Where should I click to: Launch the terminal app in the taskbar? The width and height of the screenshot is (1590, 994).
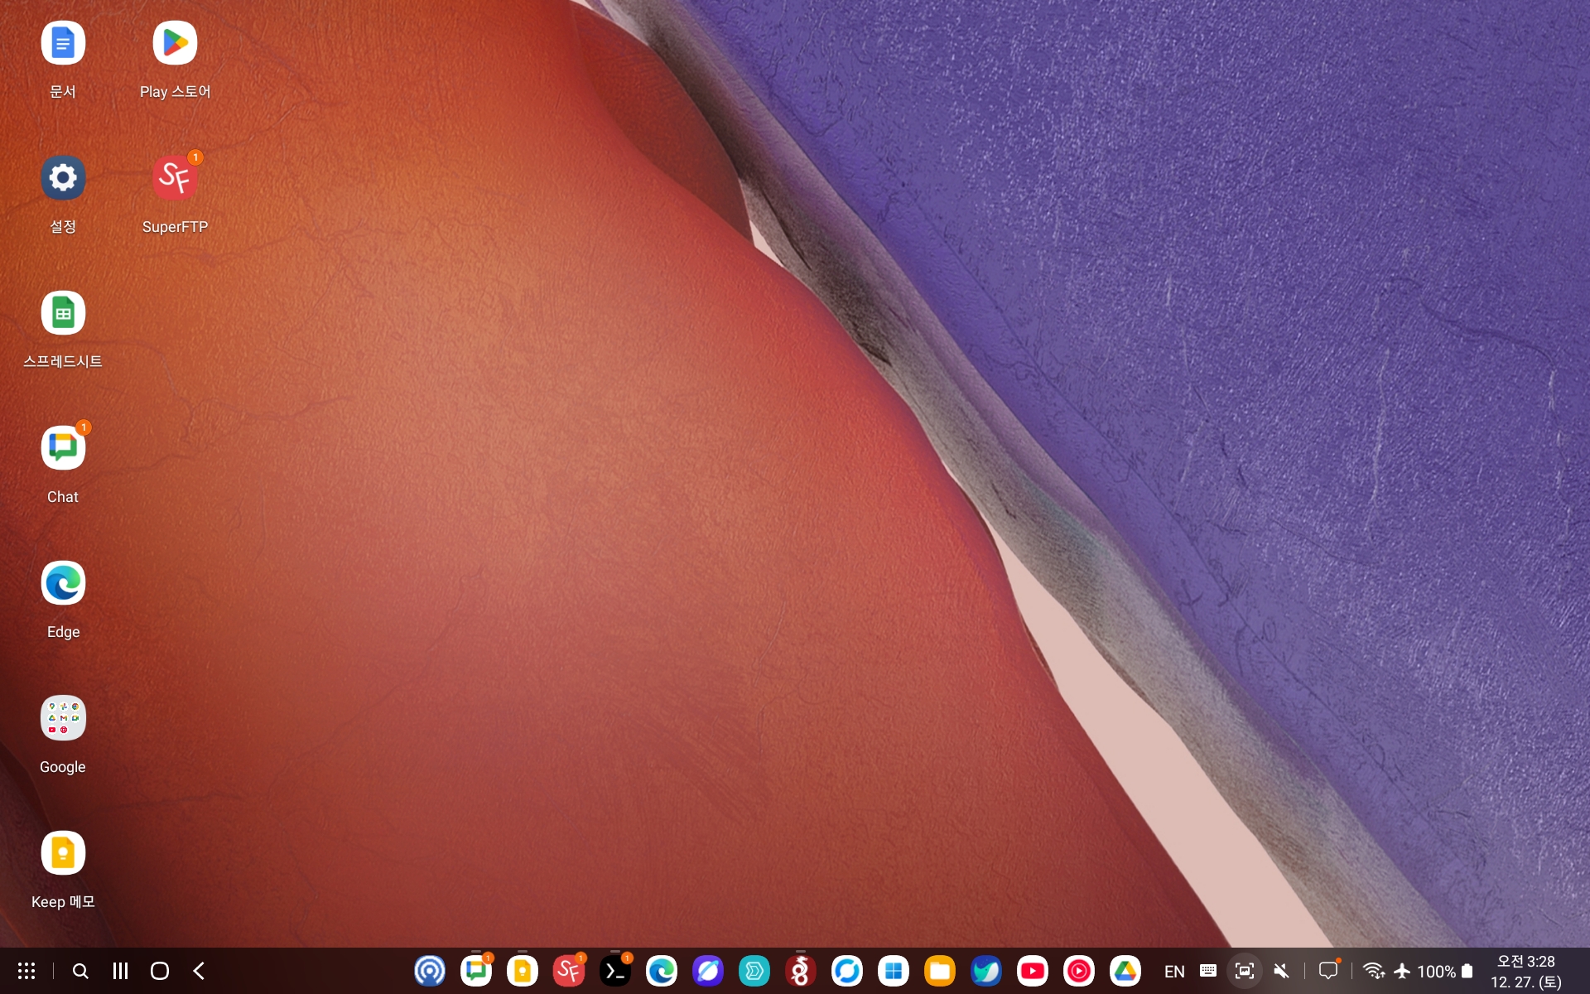(615, 971)
